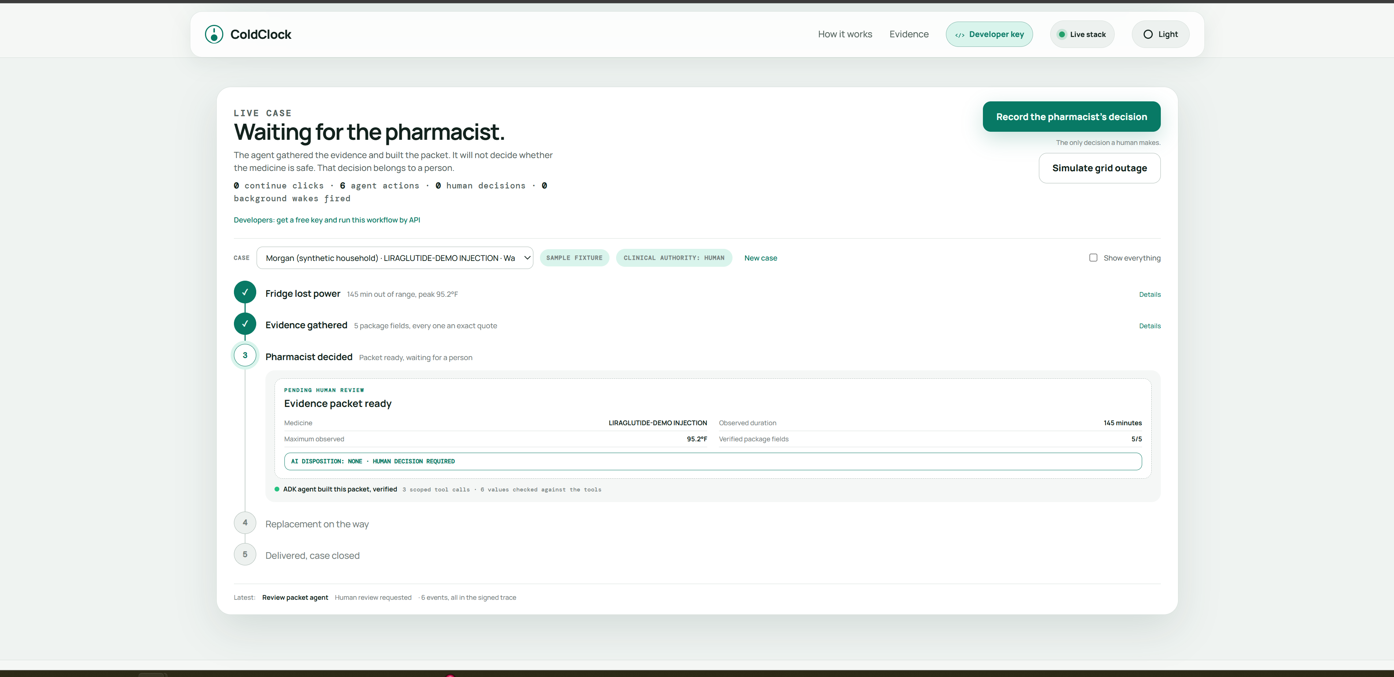Select step 5 Delivered, case closed circle
Screen dimensions: 1394x677
click(245, 554)
